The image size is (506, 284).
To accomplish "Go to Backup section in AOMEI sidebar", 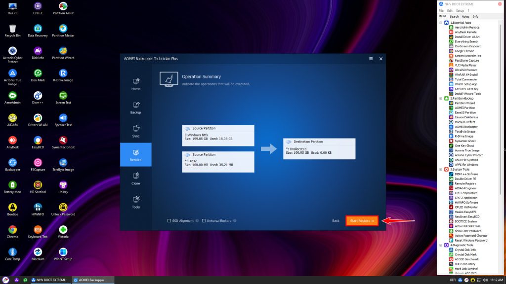I will click(x=136, y=107).
